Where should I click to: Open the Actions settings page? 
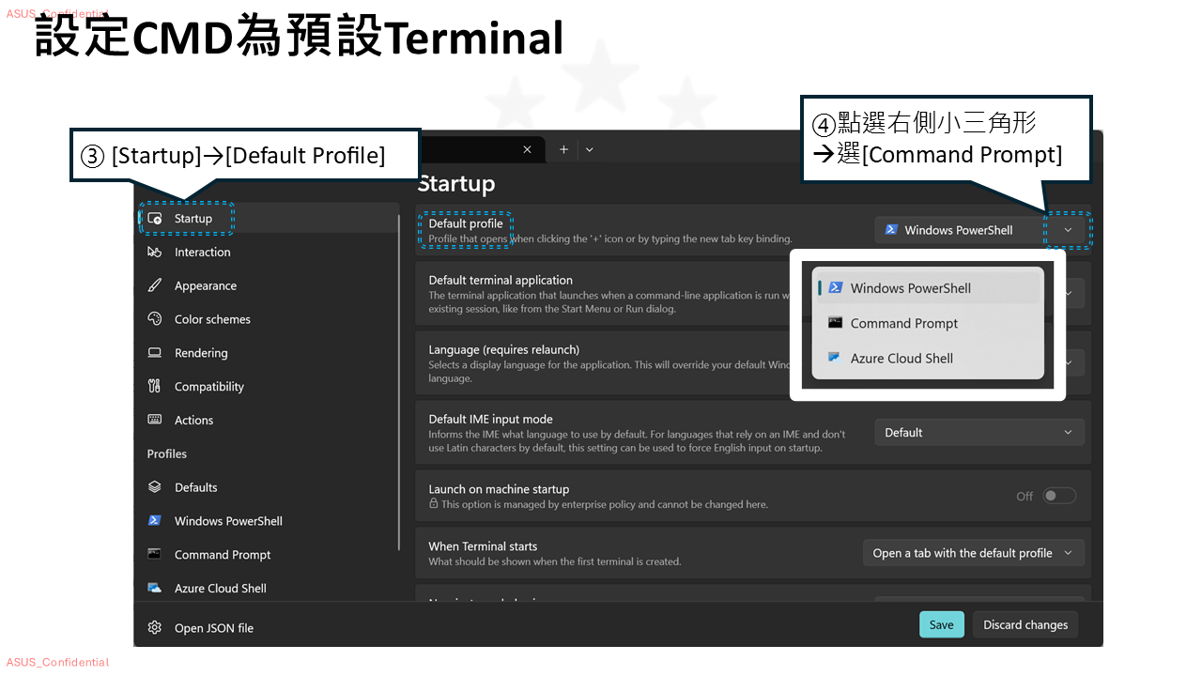269,420
